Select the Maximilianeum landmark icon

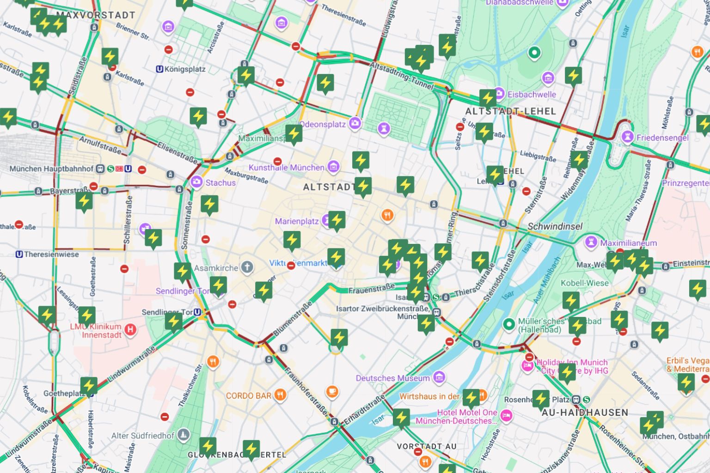(x=591, y=242)
